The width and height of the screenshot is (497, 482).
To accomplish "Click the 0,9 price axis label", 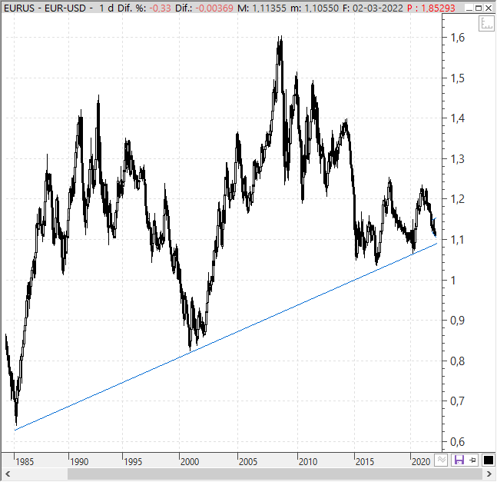I will tap(458, 321).
